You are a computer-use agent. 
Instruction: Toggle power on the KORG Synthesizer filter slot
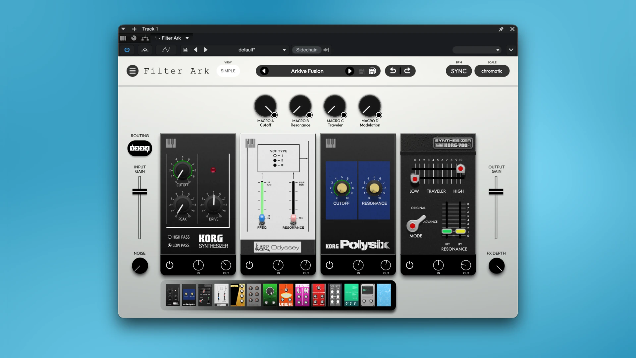coord(170,265)
